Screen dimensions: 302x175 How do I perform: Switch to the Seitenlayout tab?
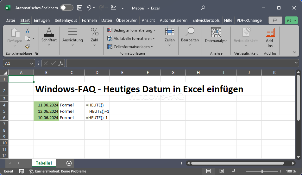click(x=66, y=20)
